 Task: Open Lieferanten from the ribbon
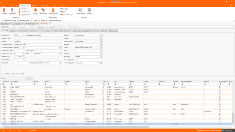tap(12, 11)
